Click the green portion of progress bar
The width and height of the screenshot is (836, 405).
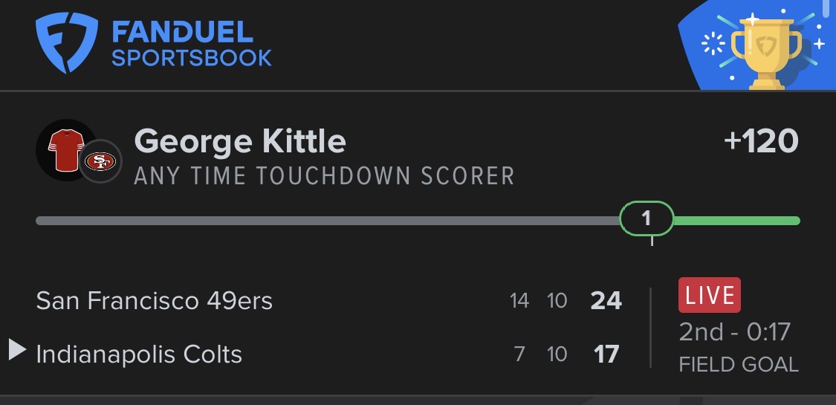coord(736,221)
